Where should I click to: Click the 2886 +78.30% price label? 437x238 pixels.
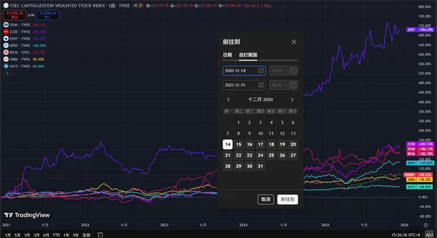coord(420,180)
